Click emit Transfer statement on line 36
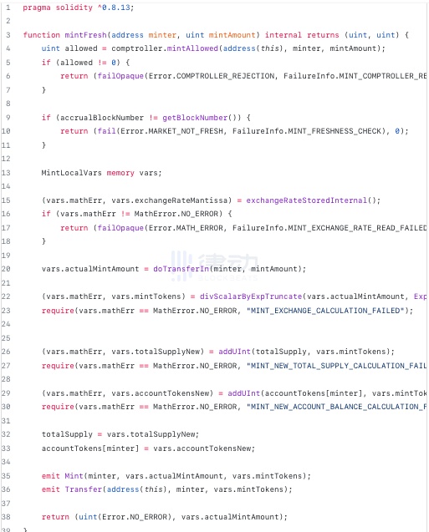The height and width of the screenshot is (532, 429). (166, 489)
